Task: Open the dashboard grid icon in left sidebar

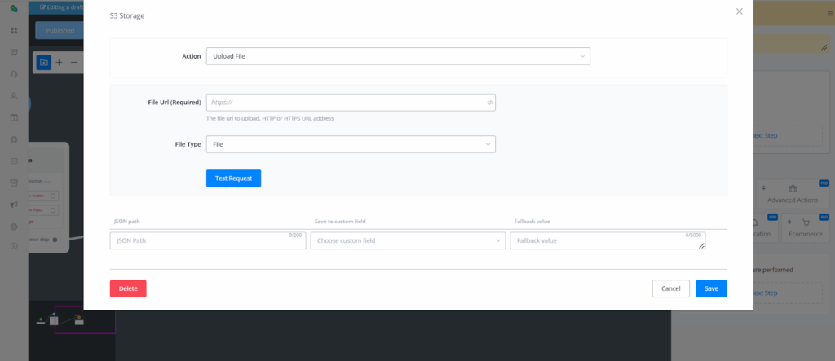Action: click(14, 30)
